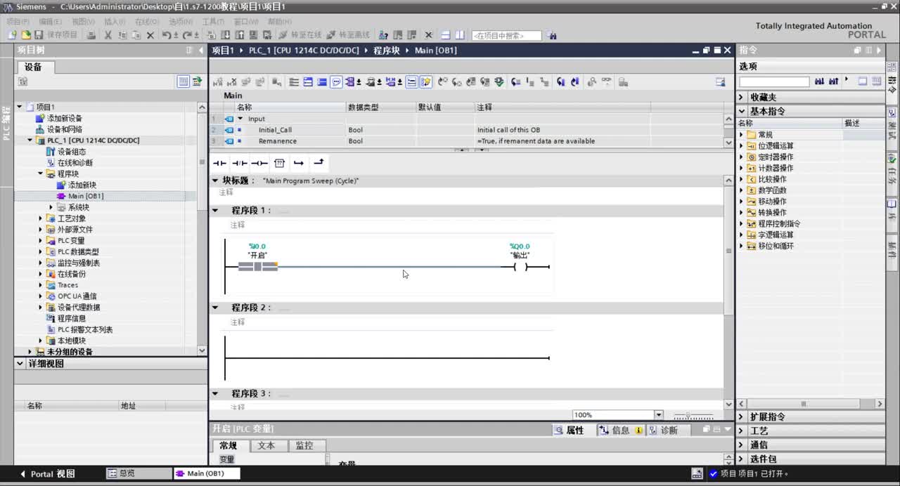Collapse the Detail view (详细视图) panel
Image resolution: width=900 pixels, height=486 pixels.
[20, 364]
